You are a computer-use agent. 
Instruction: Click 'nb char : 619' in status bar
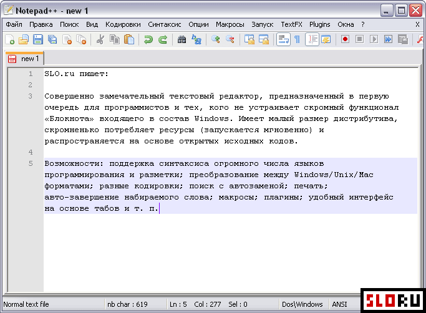(x=127, y=304)
